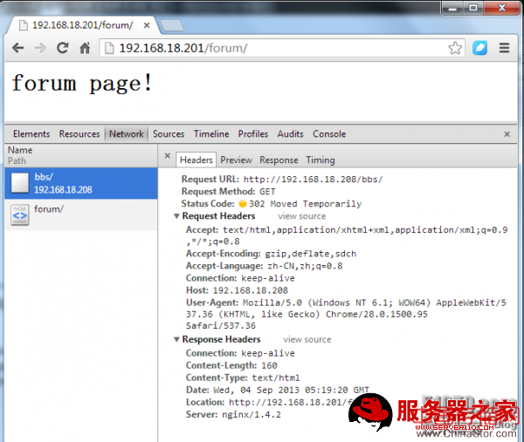
Task: Open the Preview tab of request
Action: pyautogui.click(x=236, y=160)
